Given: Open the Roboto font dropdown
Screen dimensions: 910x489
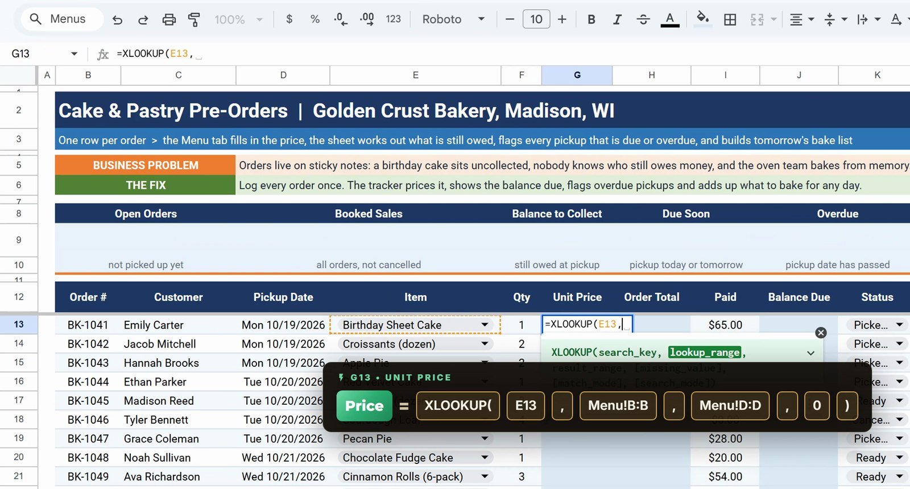Looking at the screenshot, I should (453, 19).
